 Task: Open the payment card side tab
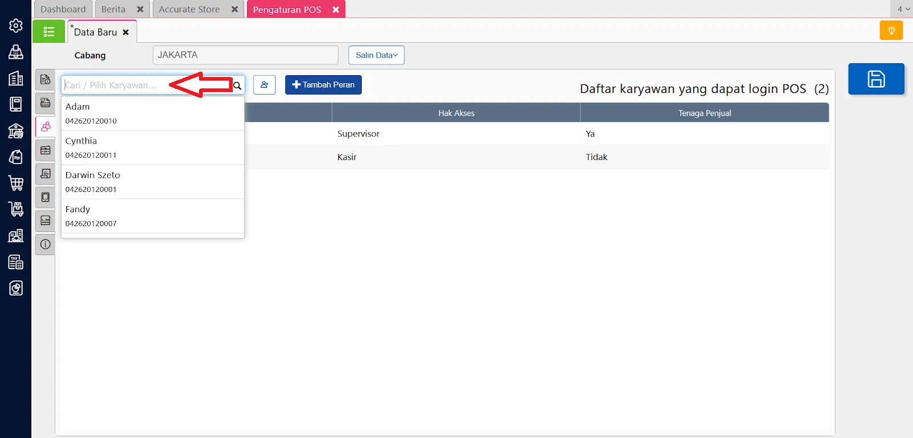click(x=46, y=103)
